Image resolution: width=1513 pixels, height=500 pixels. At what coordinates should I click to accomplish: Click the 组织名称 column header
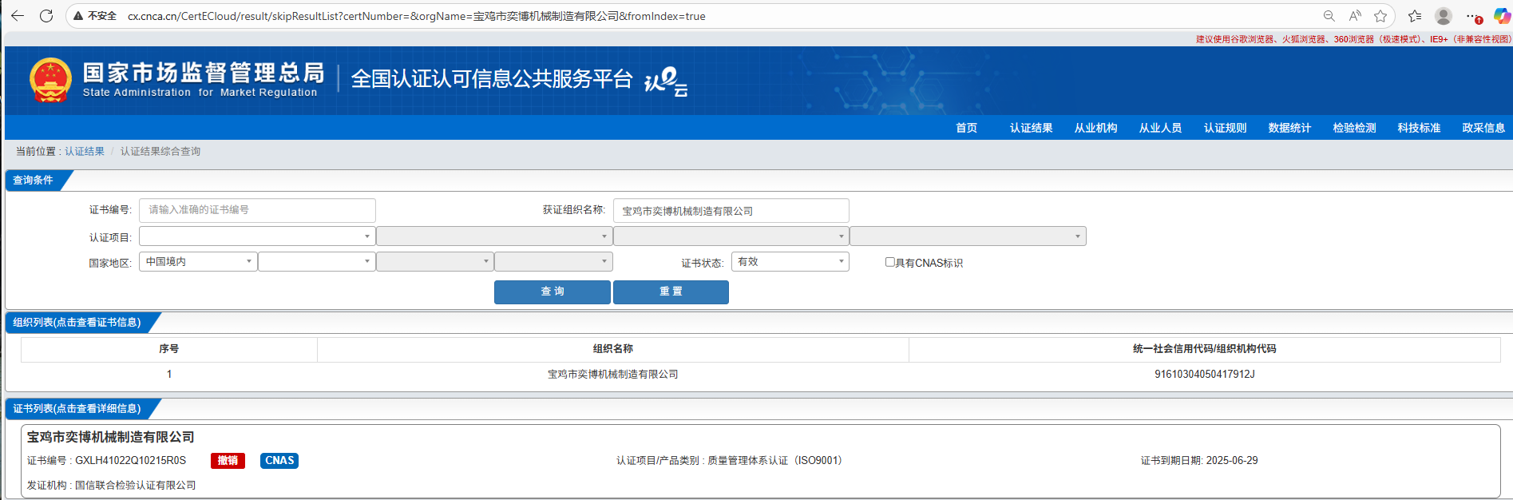612,349
